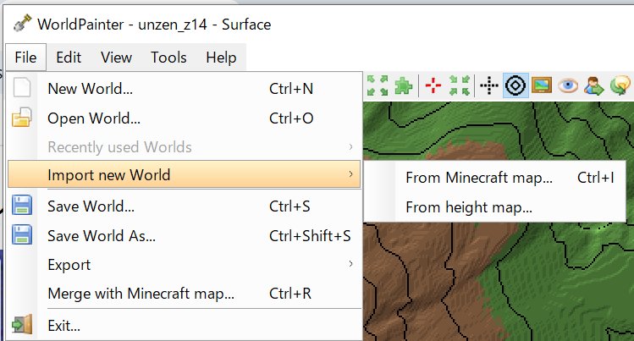The image size is (634, 341).
Task: Click the light bulb toolbar icon
Action: pos(621,85)
